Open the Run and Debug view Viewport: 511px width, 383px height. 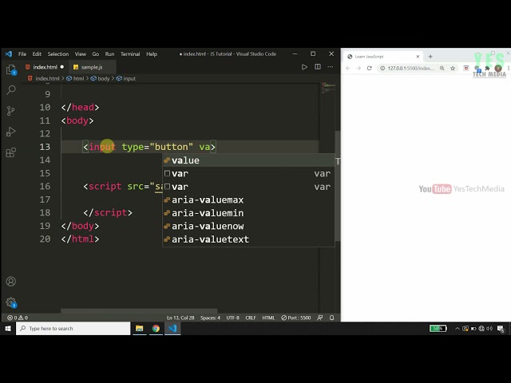click(10, 132)
